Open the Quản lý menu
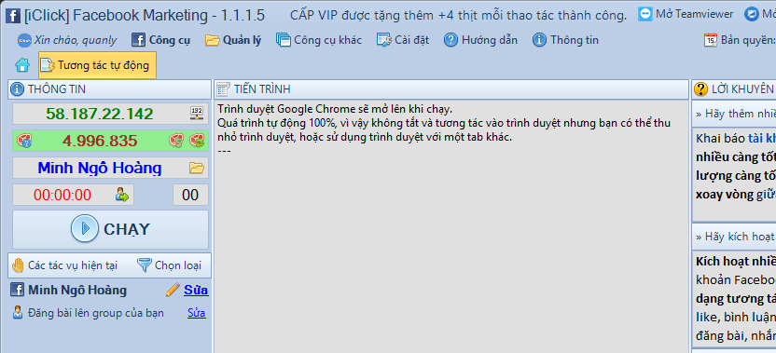The image size is (776, 353). coord(233,40)
